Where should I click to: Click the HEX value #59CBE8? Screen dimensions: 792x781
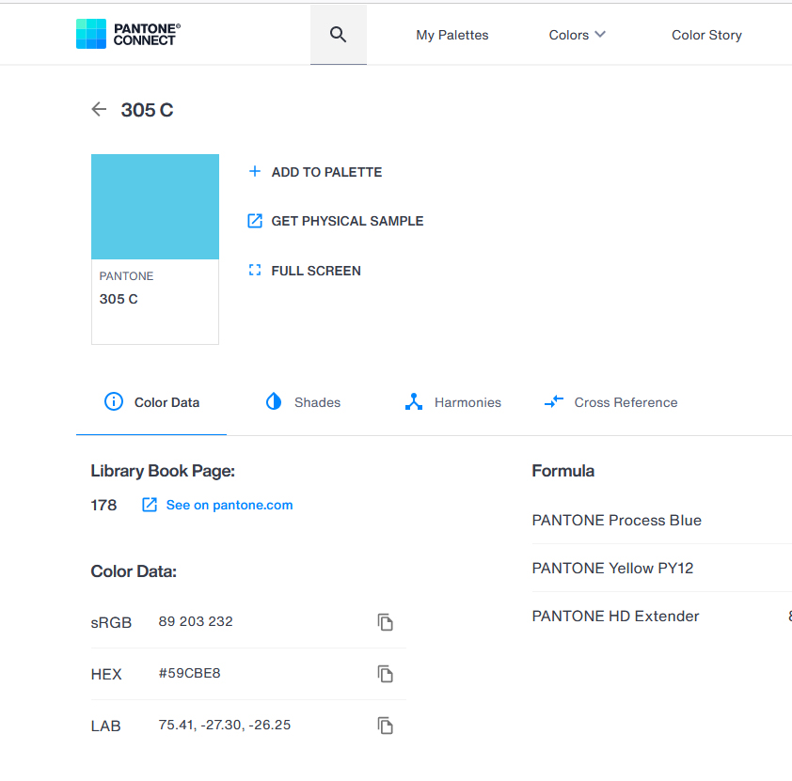tap(189, 673)
